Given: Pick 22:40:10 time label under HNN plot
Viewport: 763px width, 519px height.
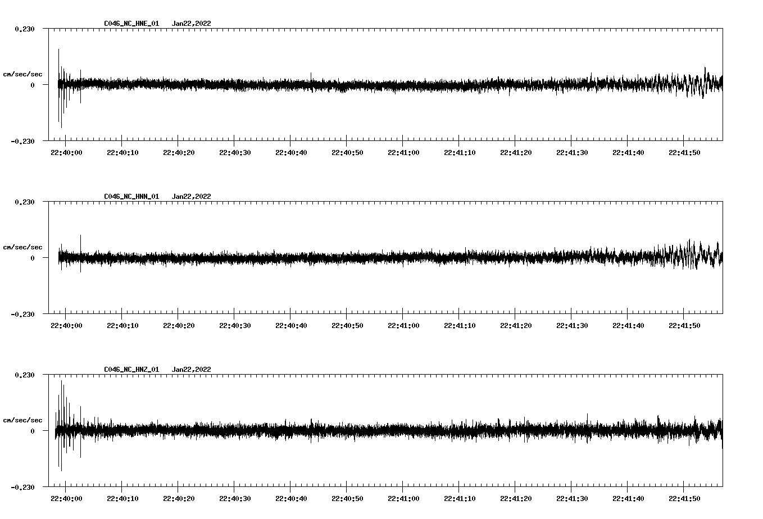Looking at the screenshot, I should (x=122, y=326).
